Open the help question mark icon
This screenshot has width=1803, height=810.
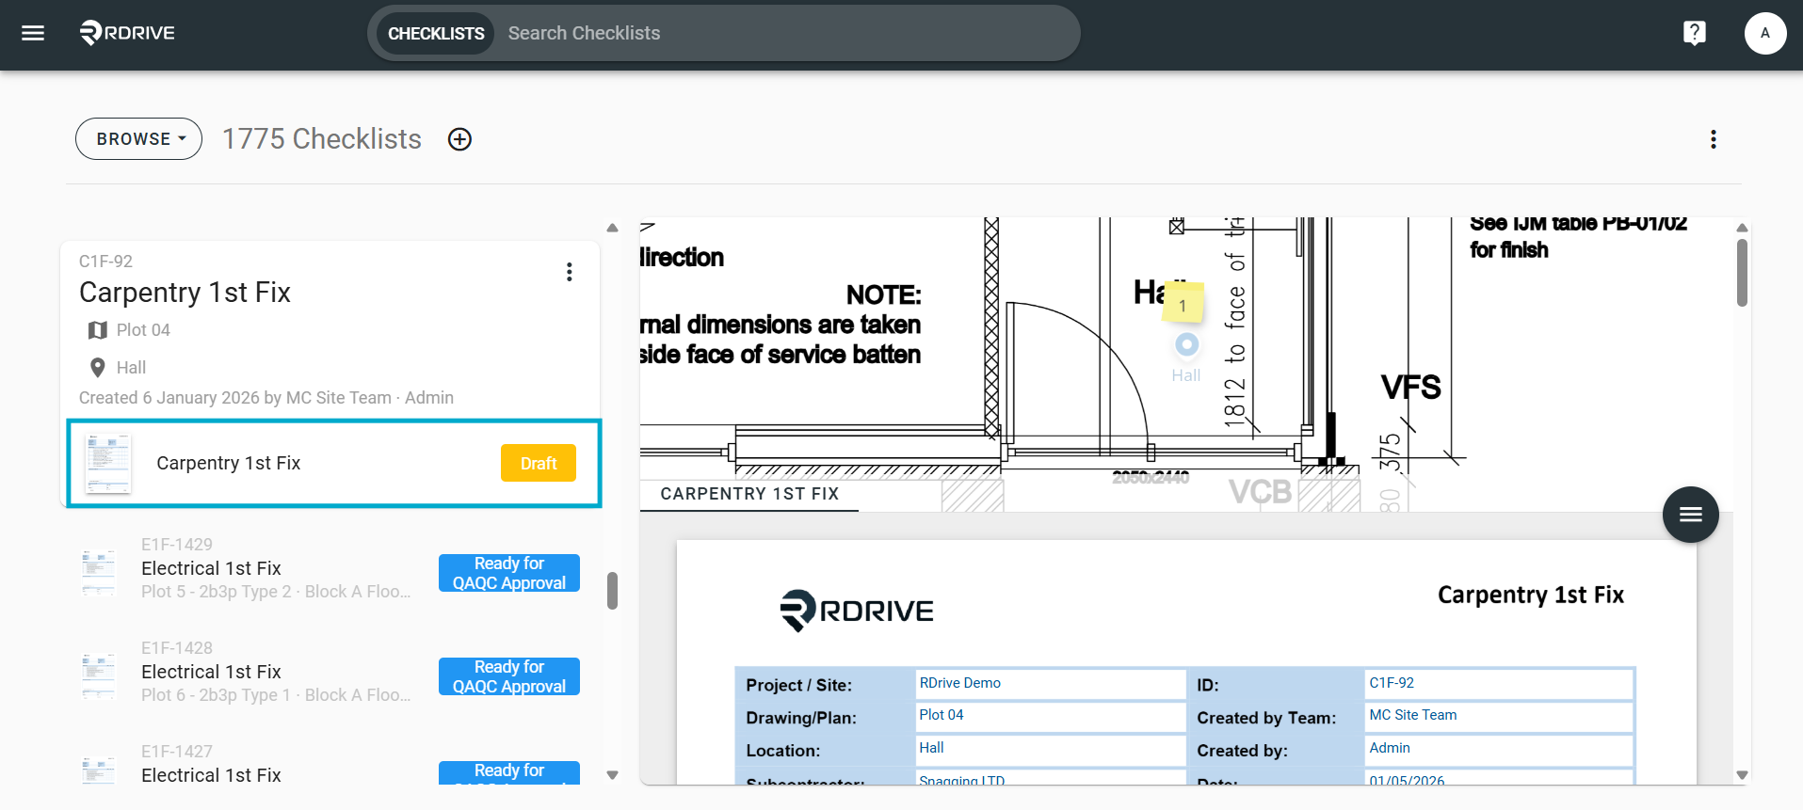[1694, 33]
